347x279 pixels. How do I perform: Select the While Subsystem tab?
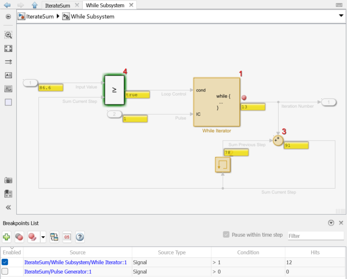105,5
